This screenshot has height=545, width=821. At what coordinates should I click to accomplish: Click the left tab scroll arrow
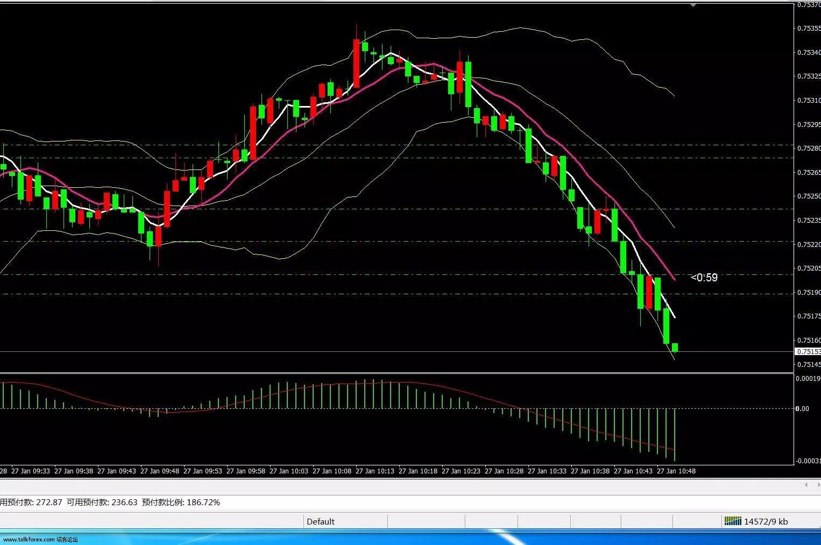[806, 485]
